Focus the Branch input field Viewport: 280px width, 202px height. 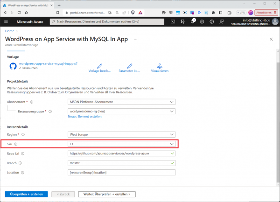coord(122,163)
